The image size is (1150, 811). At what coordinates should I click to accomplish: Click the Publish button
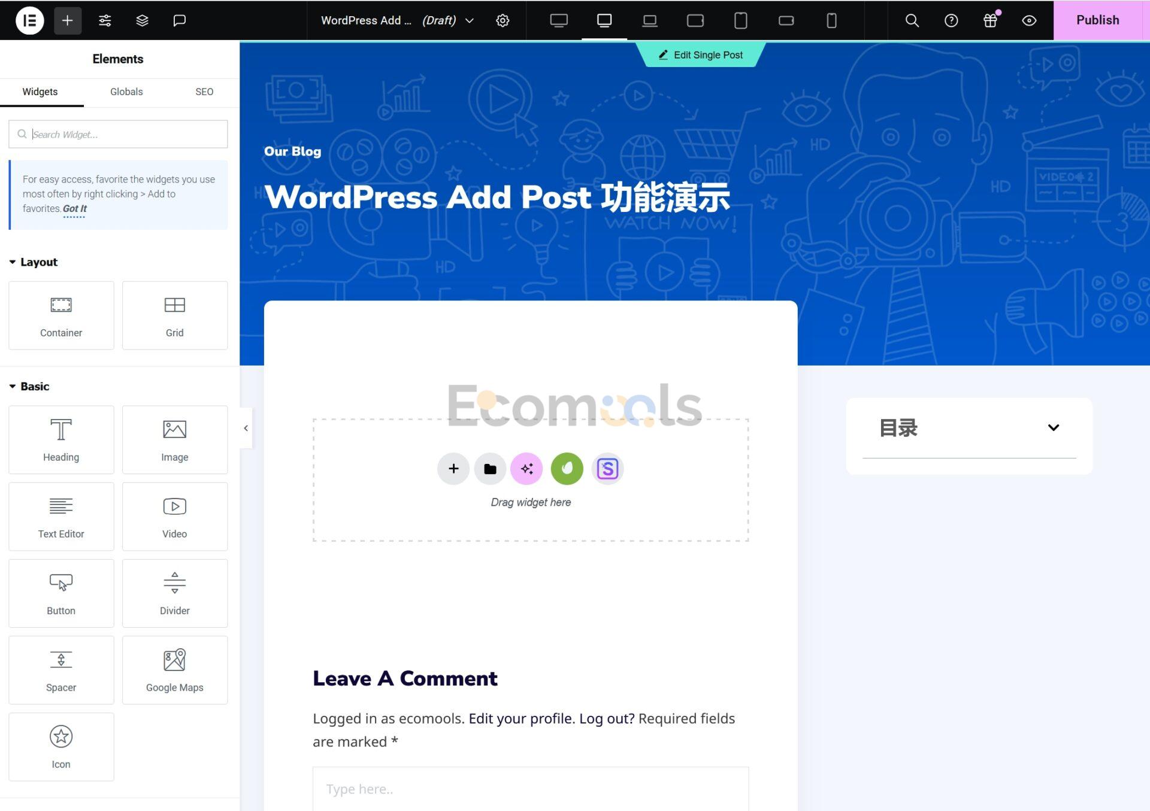pos(1098,20)
